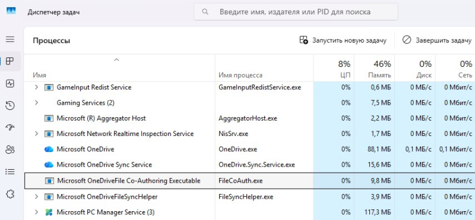Click the 117,3 МБ memory value
475x220 pixels.
pyautogui.click(x=378, y=212)
